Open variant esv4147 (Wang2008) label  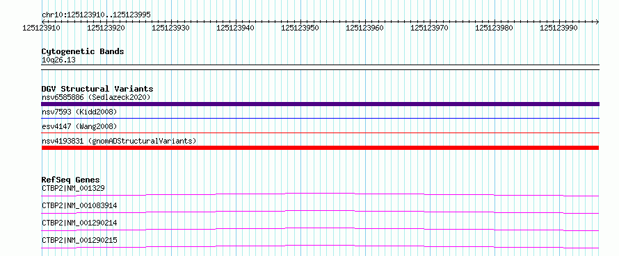(x=79, y=126)
